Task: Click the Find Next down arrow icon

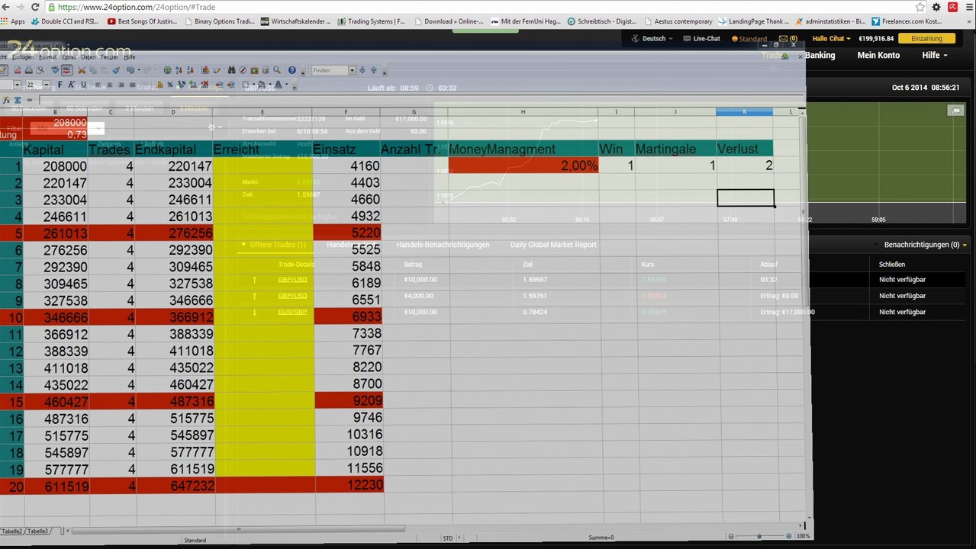Action: [362, 70]
